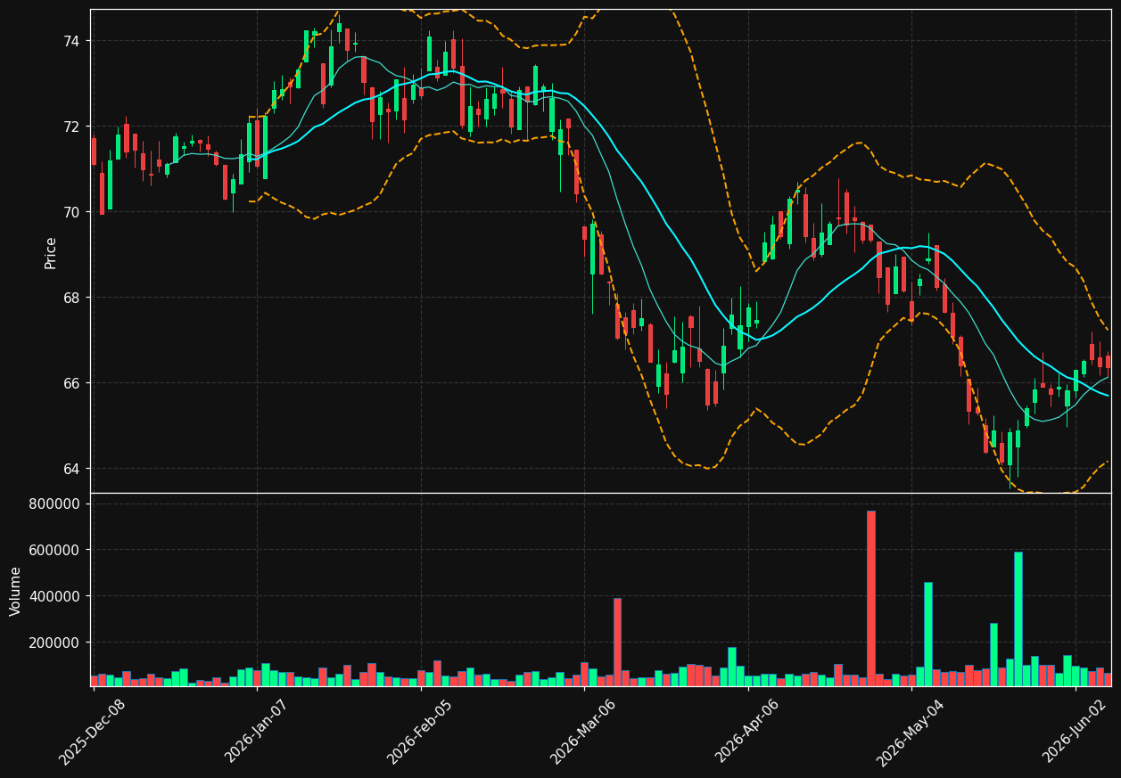Viewport: 1121px width, 778px height.
Task: Click the 2026-Mar-06 date label
Action: tap(582, 732)
